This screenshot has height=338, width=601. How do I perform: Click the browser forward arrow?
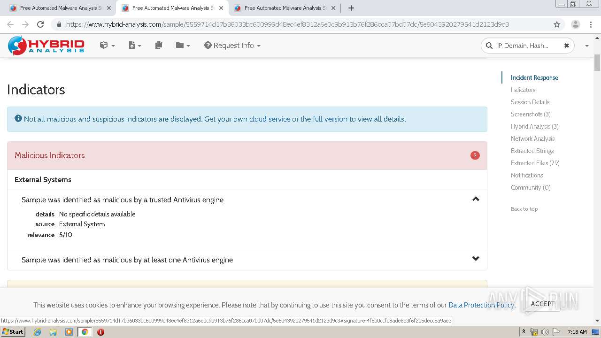point(25,24)
